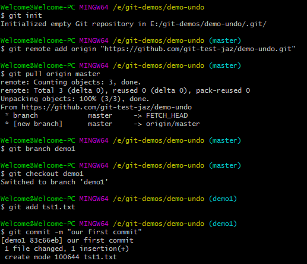Select '1 file changed, 1 insertion(+)' line

coord(67,249)
